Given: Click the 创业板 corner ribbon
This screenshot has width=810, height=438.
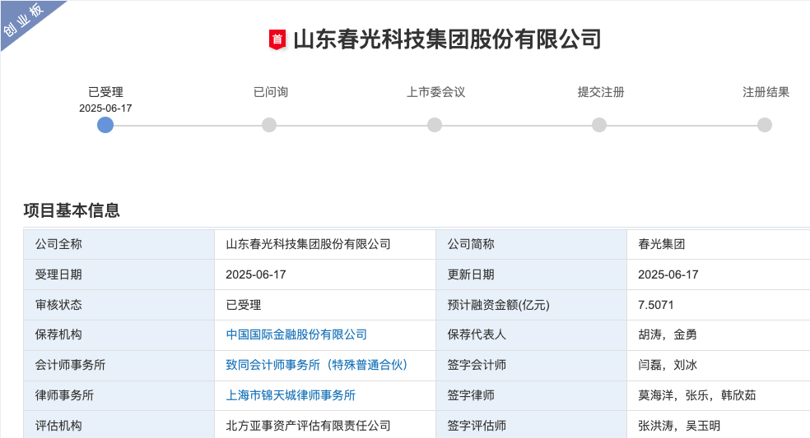Looking at the screenshot, I should click(23, 21).
